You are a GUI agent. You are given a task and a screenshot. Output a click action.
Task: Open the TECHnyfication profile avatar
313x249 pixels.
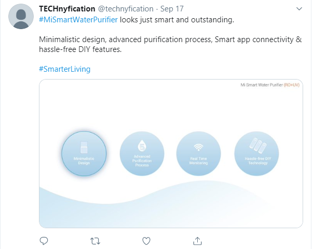[21, 17]
